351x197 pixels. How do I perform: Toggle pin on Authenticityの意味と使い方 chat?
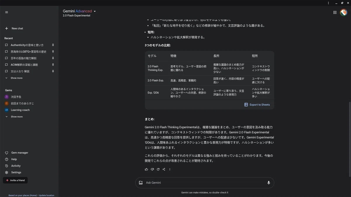click(x=53, y=45)
